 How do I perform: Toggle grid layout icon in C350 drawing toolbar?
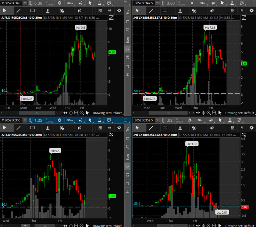100,128
